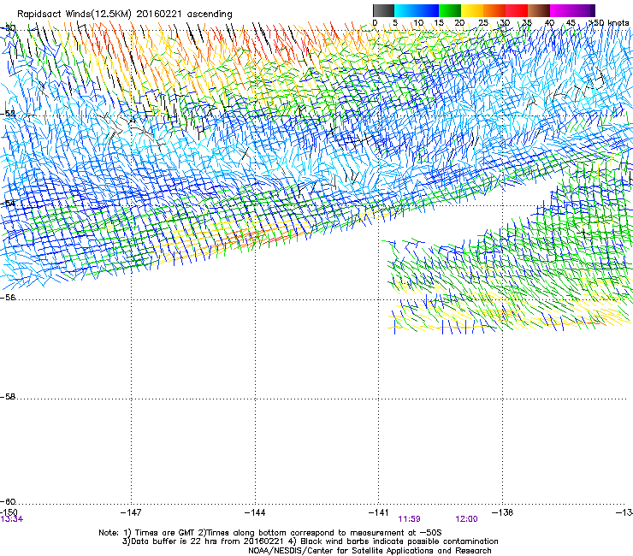
Task: Click the gray 0-5 knots legend swatch
Action: 383,10
